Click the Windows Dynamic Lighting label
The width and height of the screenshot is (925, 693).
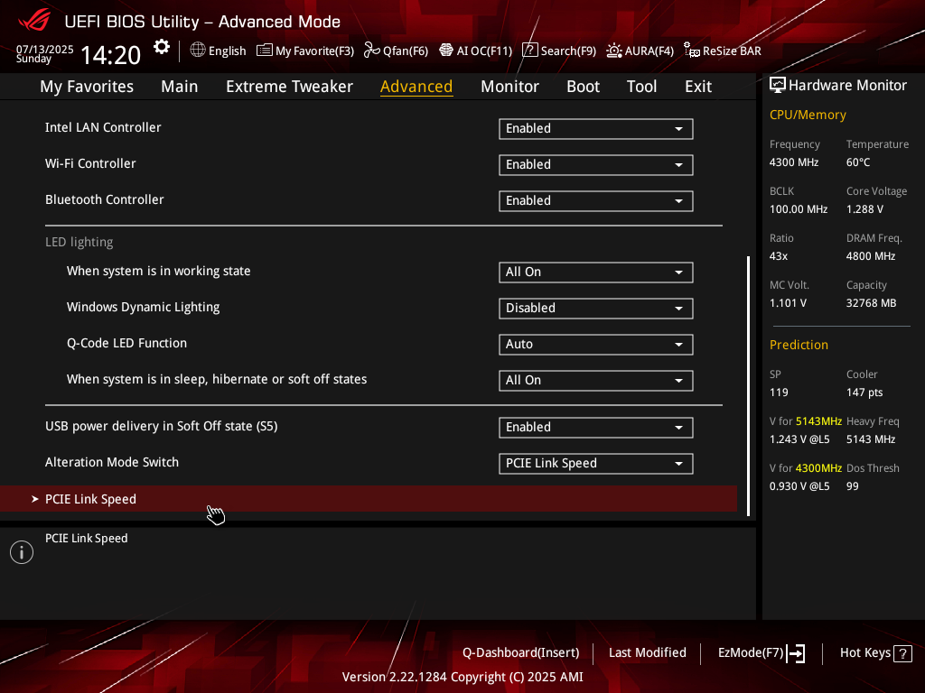[144, 307]
